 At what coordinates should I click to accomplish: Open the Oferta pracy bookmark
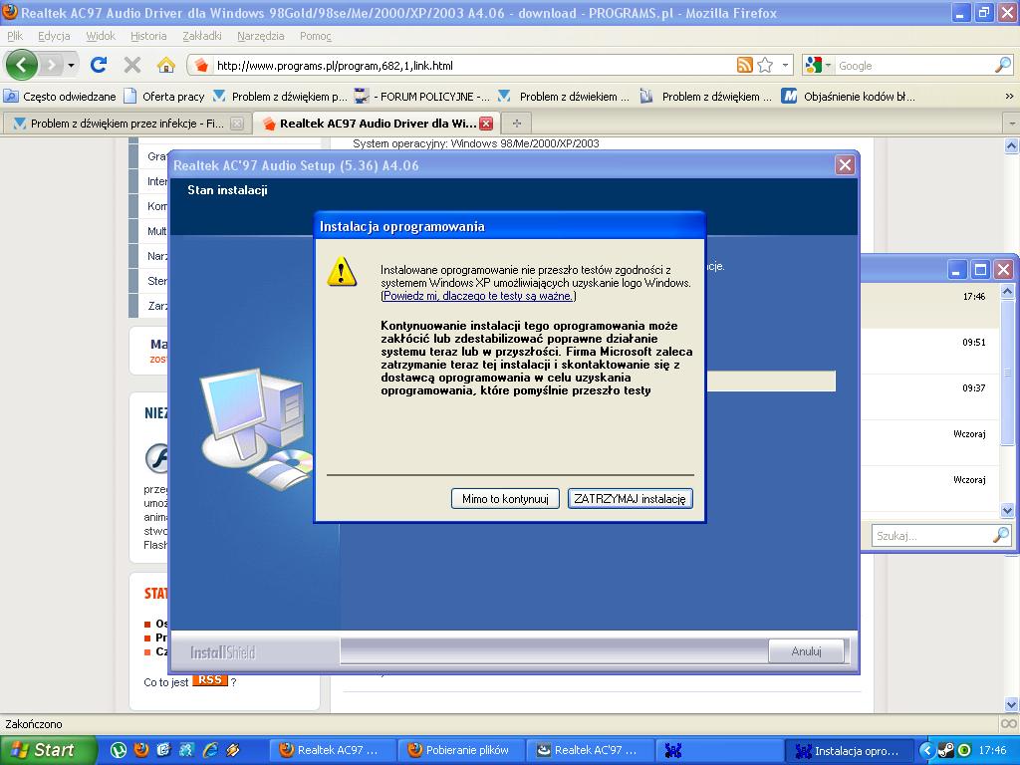coord(164,97)
